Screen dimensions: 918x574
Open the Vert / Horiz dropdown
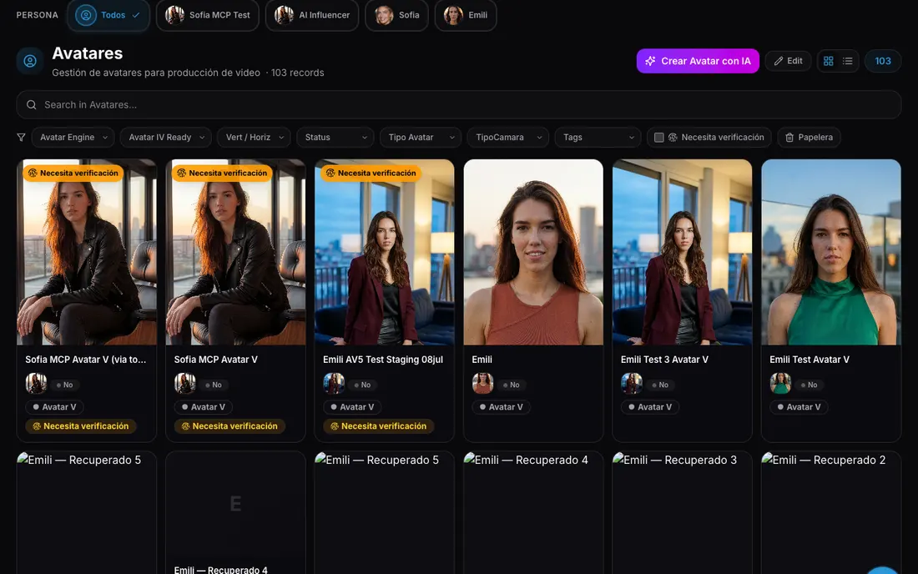[x=254, y=138]
